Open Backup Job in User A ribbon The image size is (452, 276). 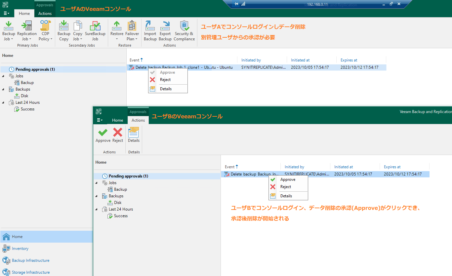[9, 31]
